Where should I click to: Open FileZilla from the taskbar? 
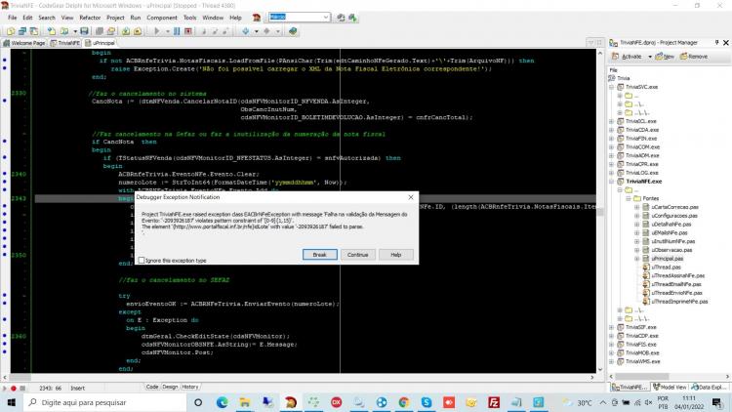[494, 402]
